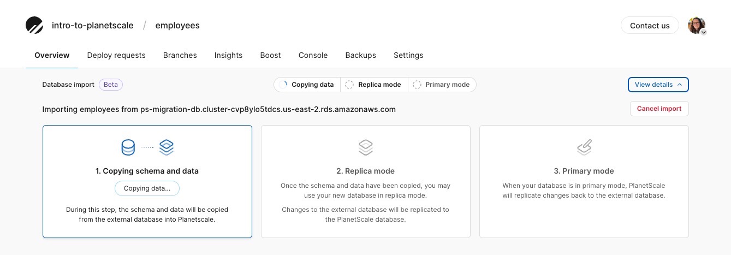Open the employees database breadcrumb
The height and width of the screenshot is (255, 731).
(177, 26)
